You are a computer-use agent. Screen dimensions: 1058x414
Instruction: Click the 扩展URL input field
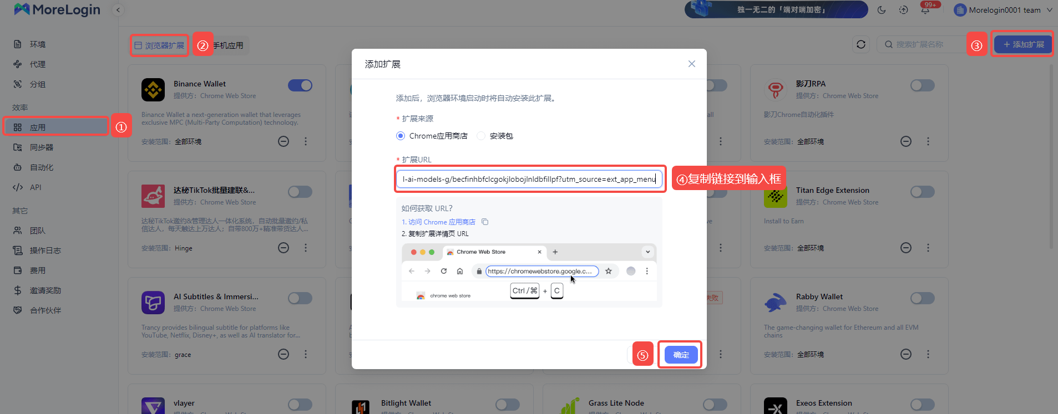pyautogui.click(x=529, y=179)
